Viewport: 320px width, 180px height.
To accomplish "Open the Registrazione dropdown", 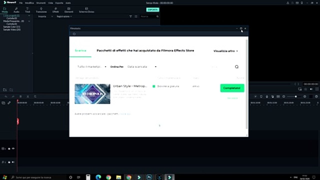I will pyautogui.click(x=64, y=16).
